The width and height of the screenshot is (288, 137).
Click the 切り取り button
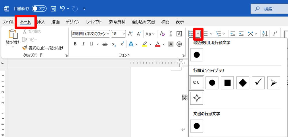pos(32,32)
